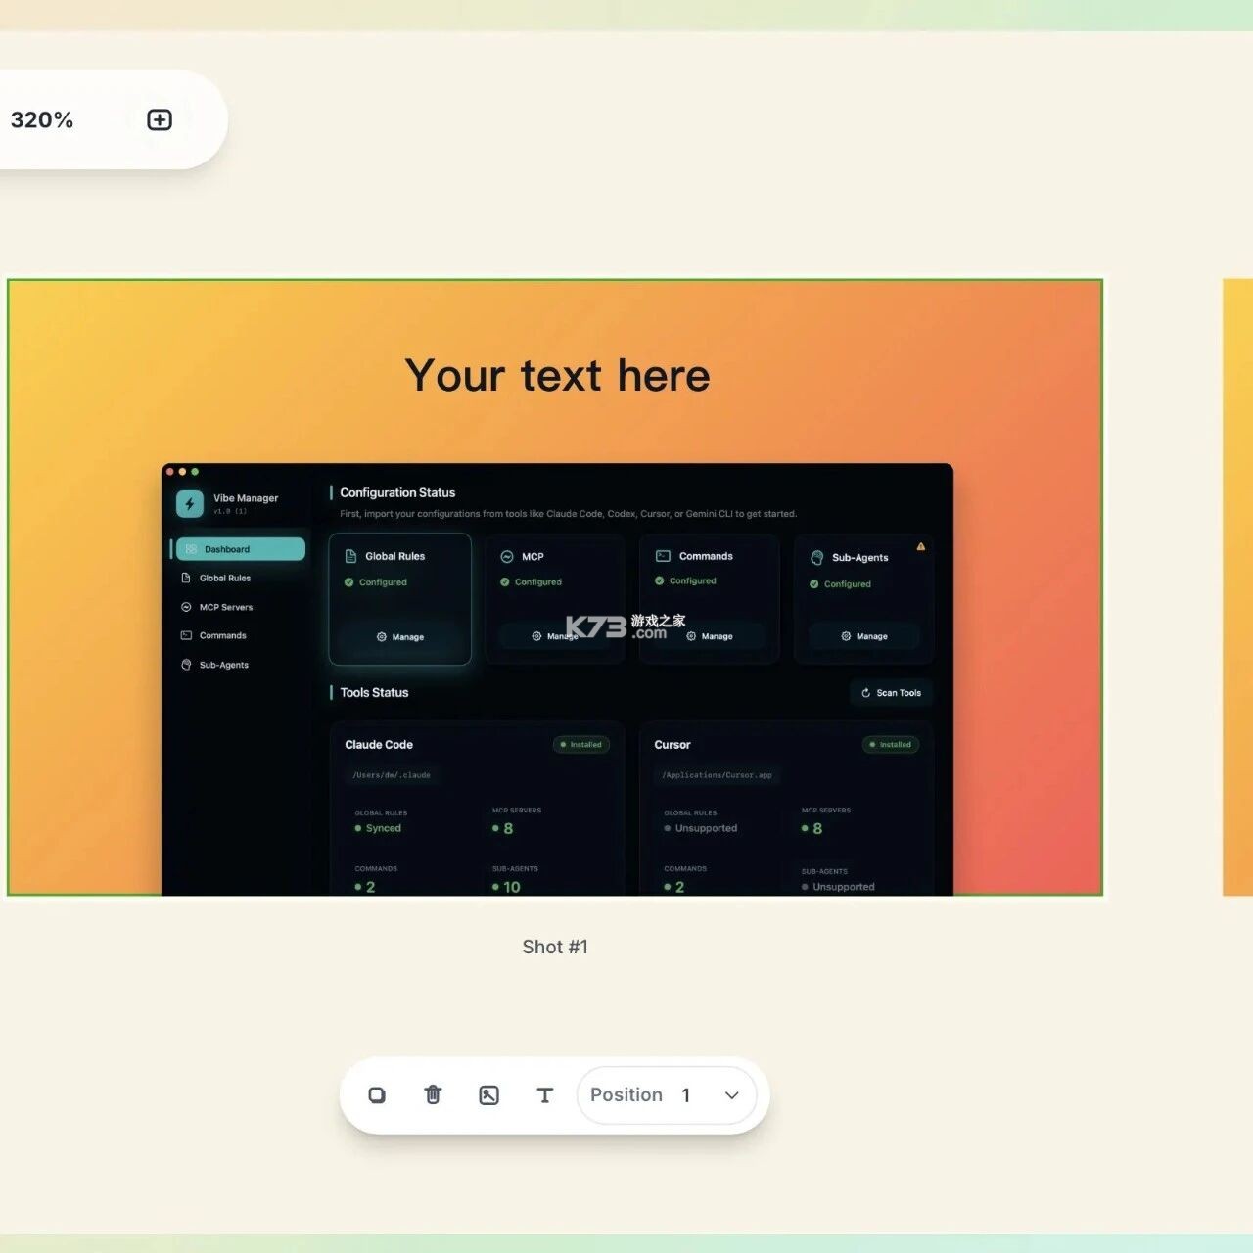Click the 'Tools Status' section title
This screenshot has width=1253, height=1253.
374,692
